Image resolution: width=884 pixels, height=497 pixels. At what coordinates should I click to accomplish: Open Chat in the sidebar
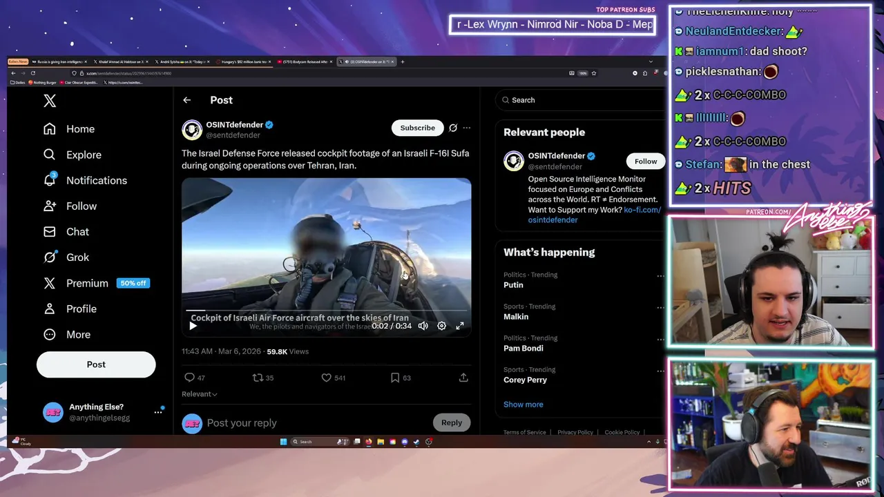(x=66, y=231)
